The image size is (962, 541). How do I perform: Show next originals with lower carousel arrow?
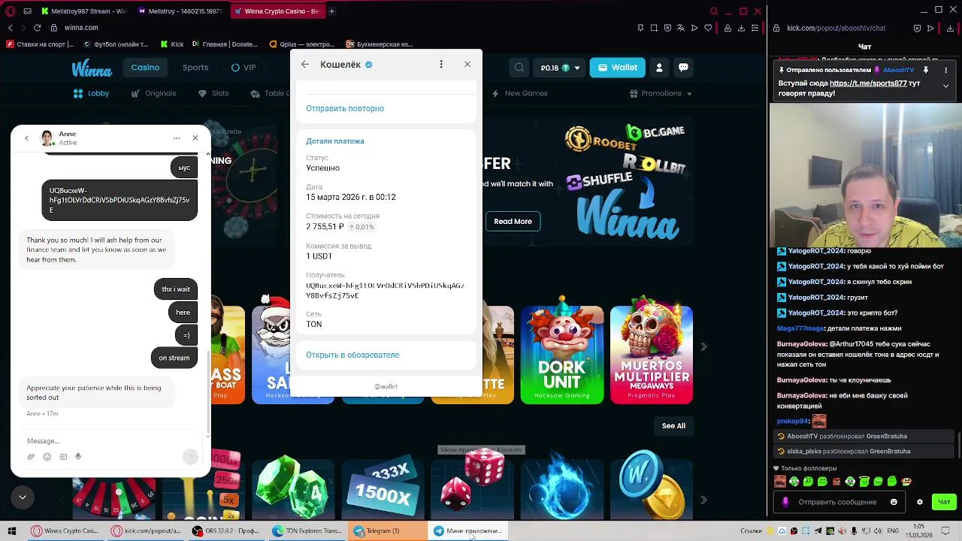point(703,500)
